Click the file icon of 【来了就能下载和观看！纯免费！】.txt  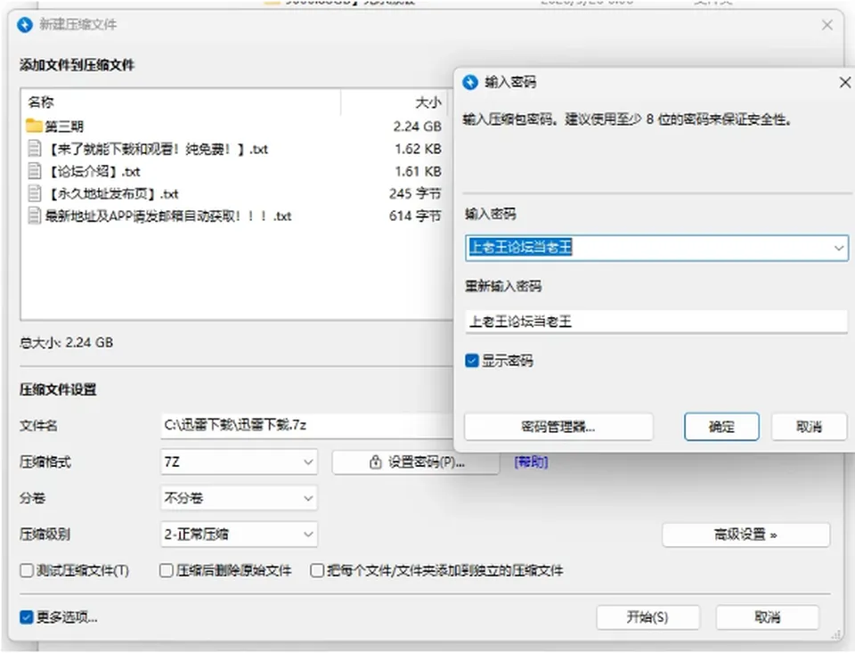pyautogui.click(x=35, y=149)
